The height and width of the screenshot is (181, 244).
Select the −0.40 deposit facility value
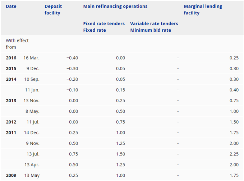click(72, 58)
